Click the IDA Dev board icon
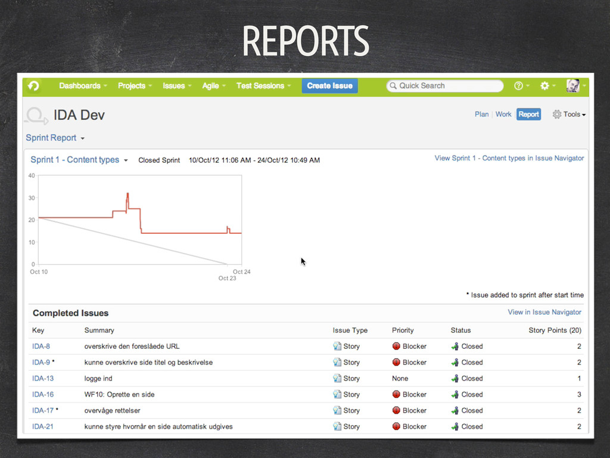 click(36, 116)
